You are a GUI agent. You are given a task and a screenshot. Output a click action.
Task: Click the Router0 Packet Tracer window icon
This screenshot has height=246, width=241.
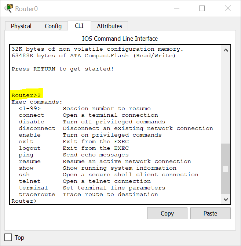coord(8,8)
